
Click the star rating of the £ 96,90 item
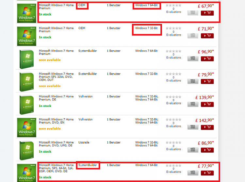click(173, 51)
